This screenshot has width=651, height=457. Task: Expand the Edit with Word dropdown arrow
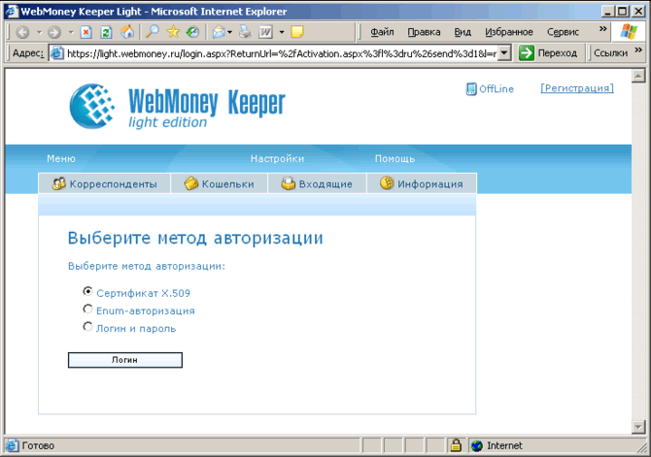tap(282, 32)
